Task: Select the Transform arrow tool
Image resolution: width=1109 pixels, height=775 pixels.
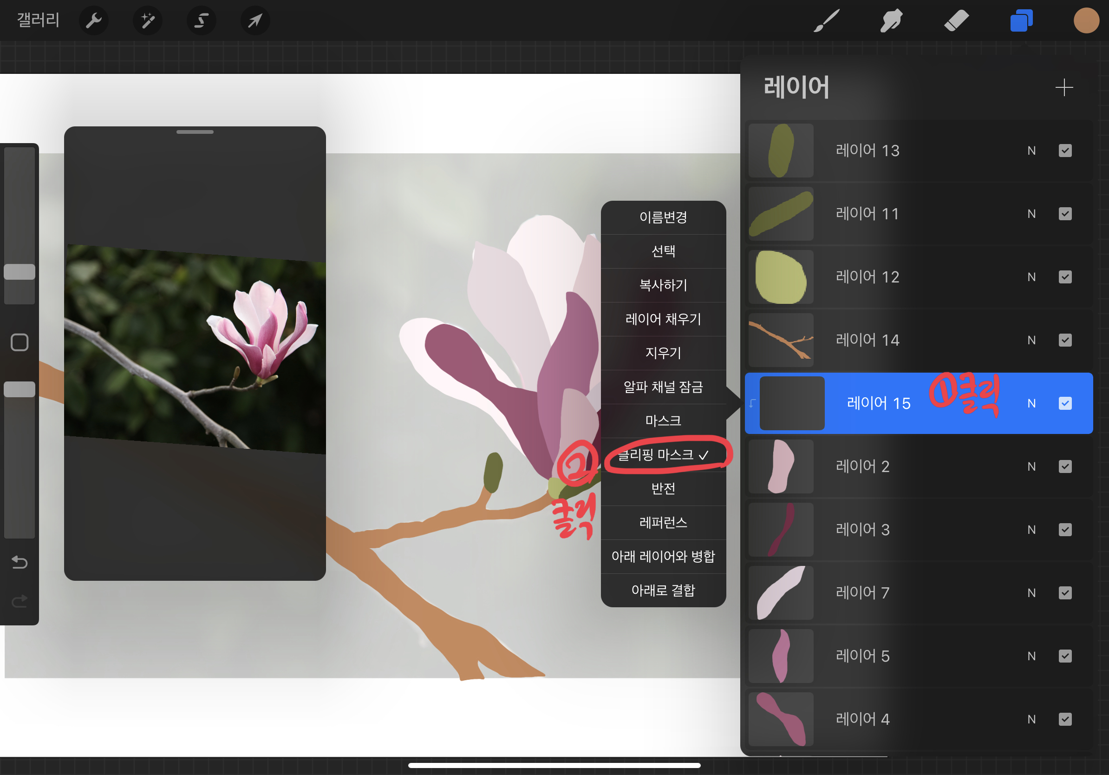Action: (x=254, y=21)
